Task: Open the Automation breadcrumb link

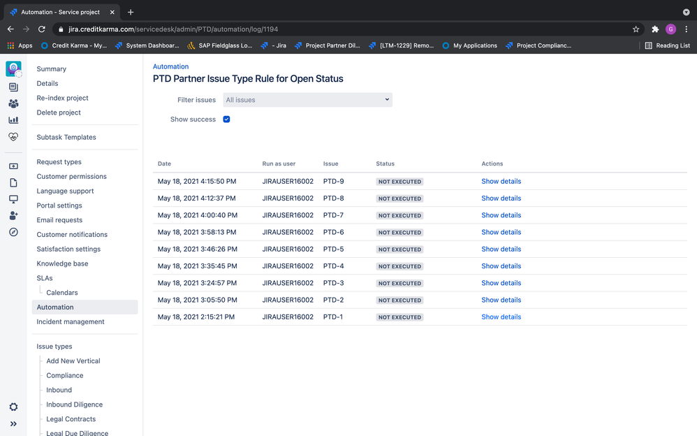Action: (x=170, y=66)
